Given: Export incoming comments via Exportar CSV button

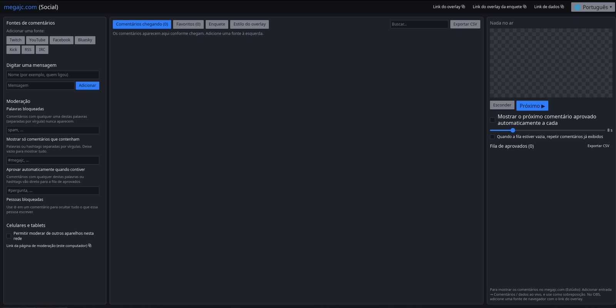Looking at the screenshot, I should (x=465, y=24).
